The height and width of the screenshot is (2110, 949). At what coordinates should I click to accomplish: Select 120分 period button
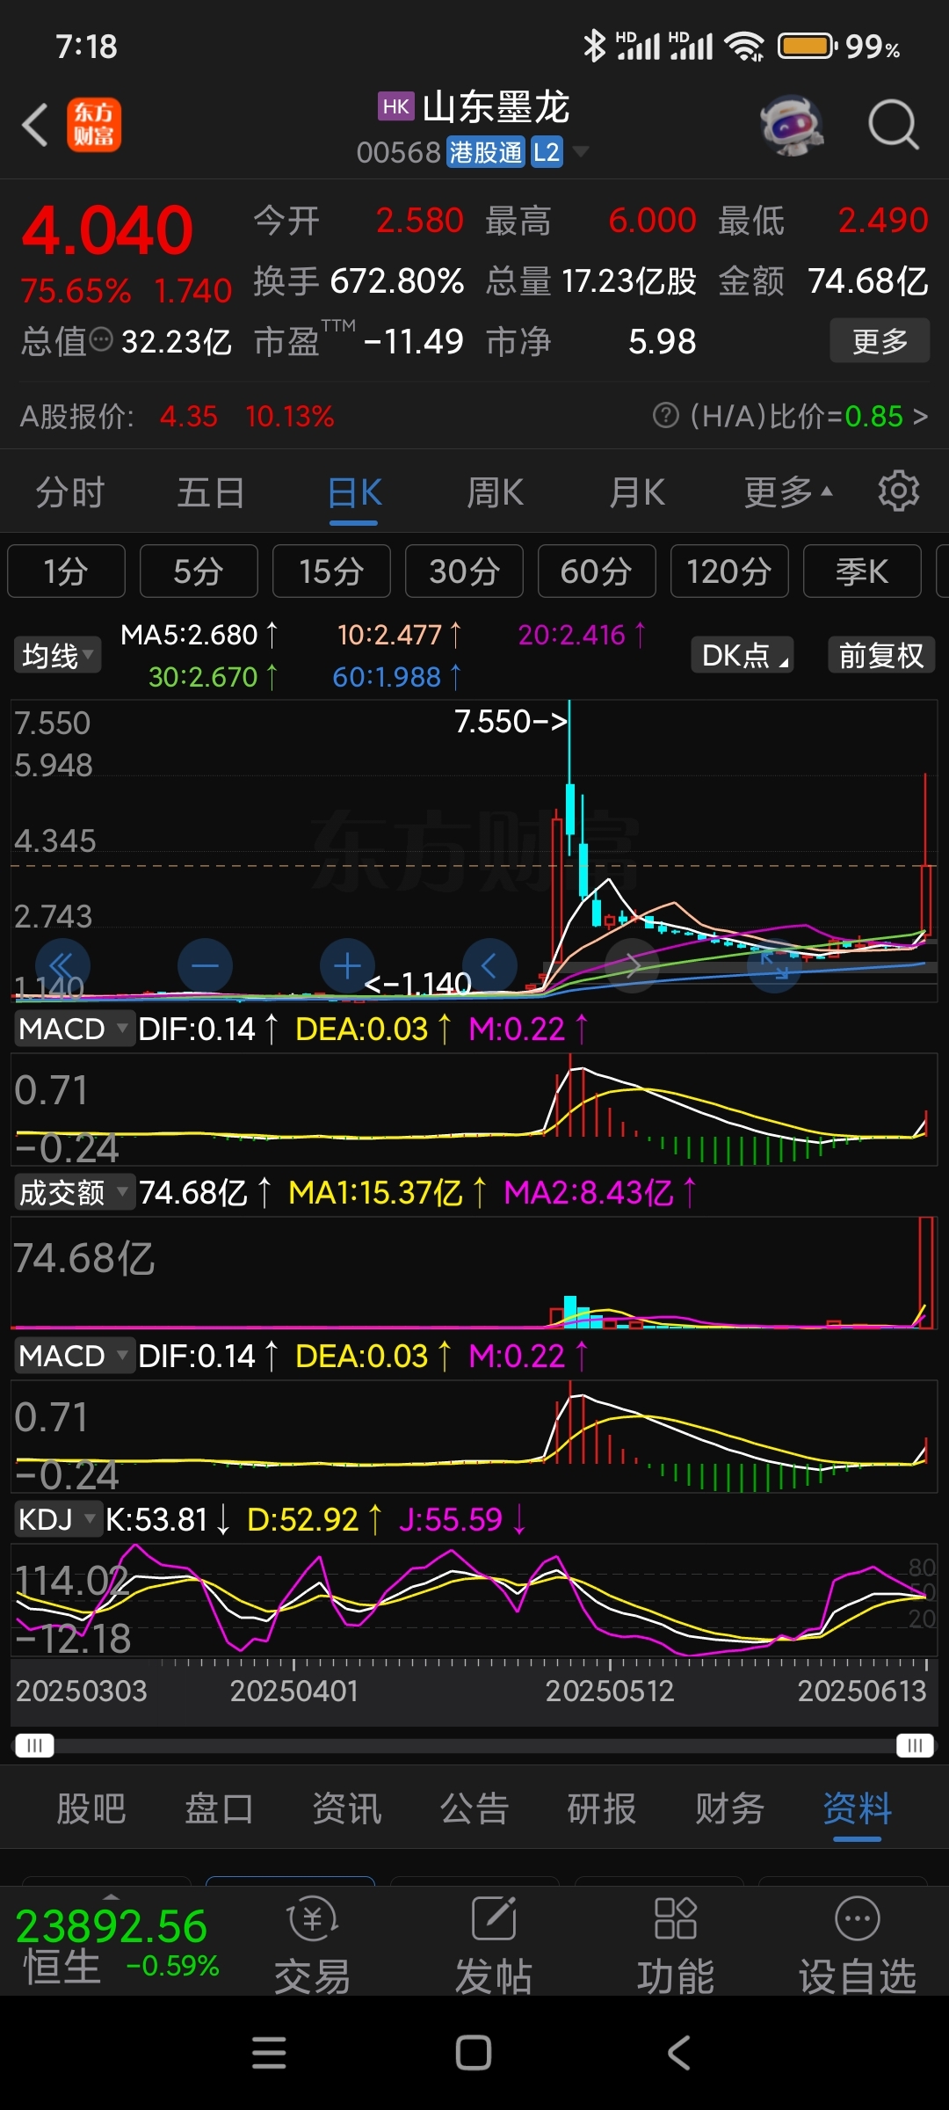tap(729, 571)
